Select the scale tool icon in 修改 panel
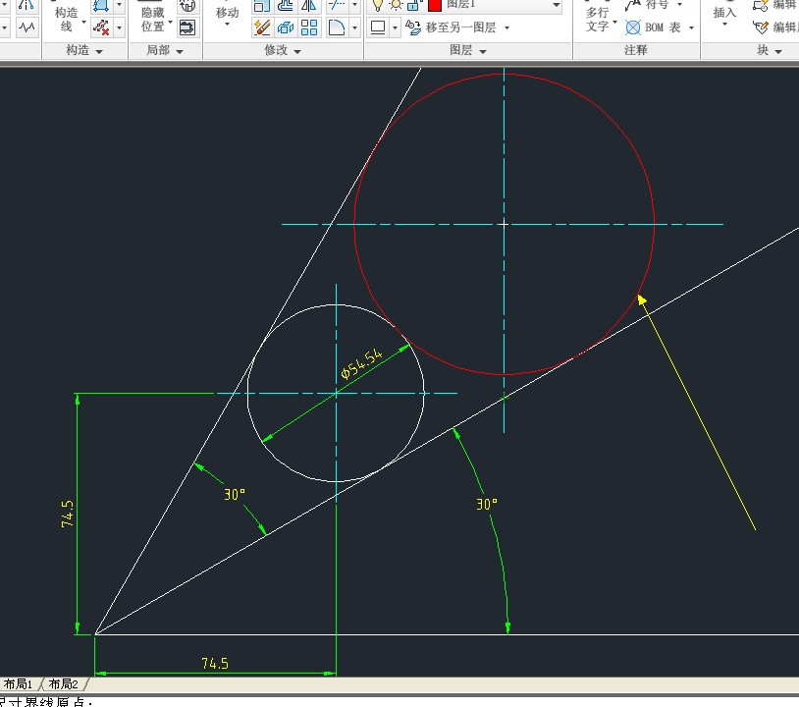This screenshot has width=799, height=707. point(262,5)
